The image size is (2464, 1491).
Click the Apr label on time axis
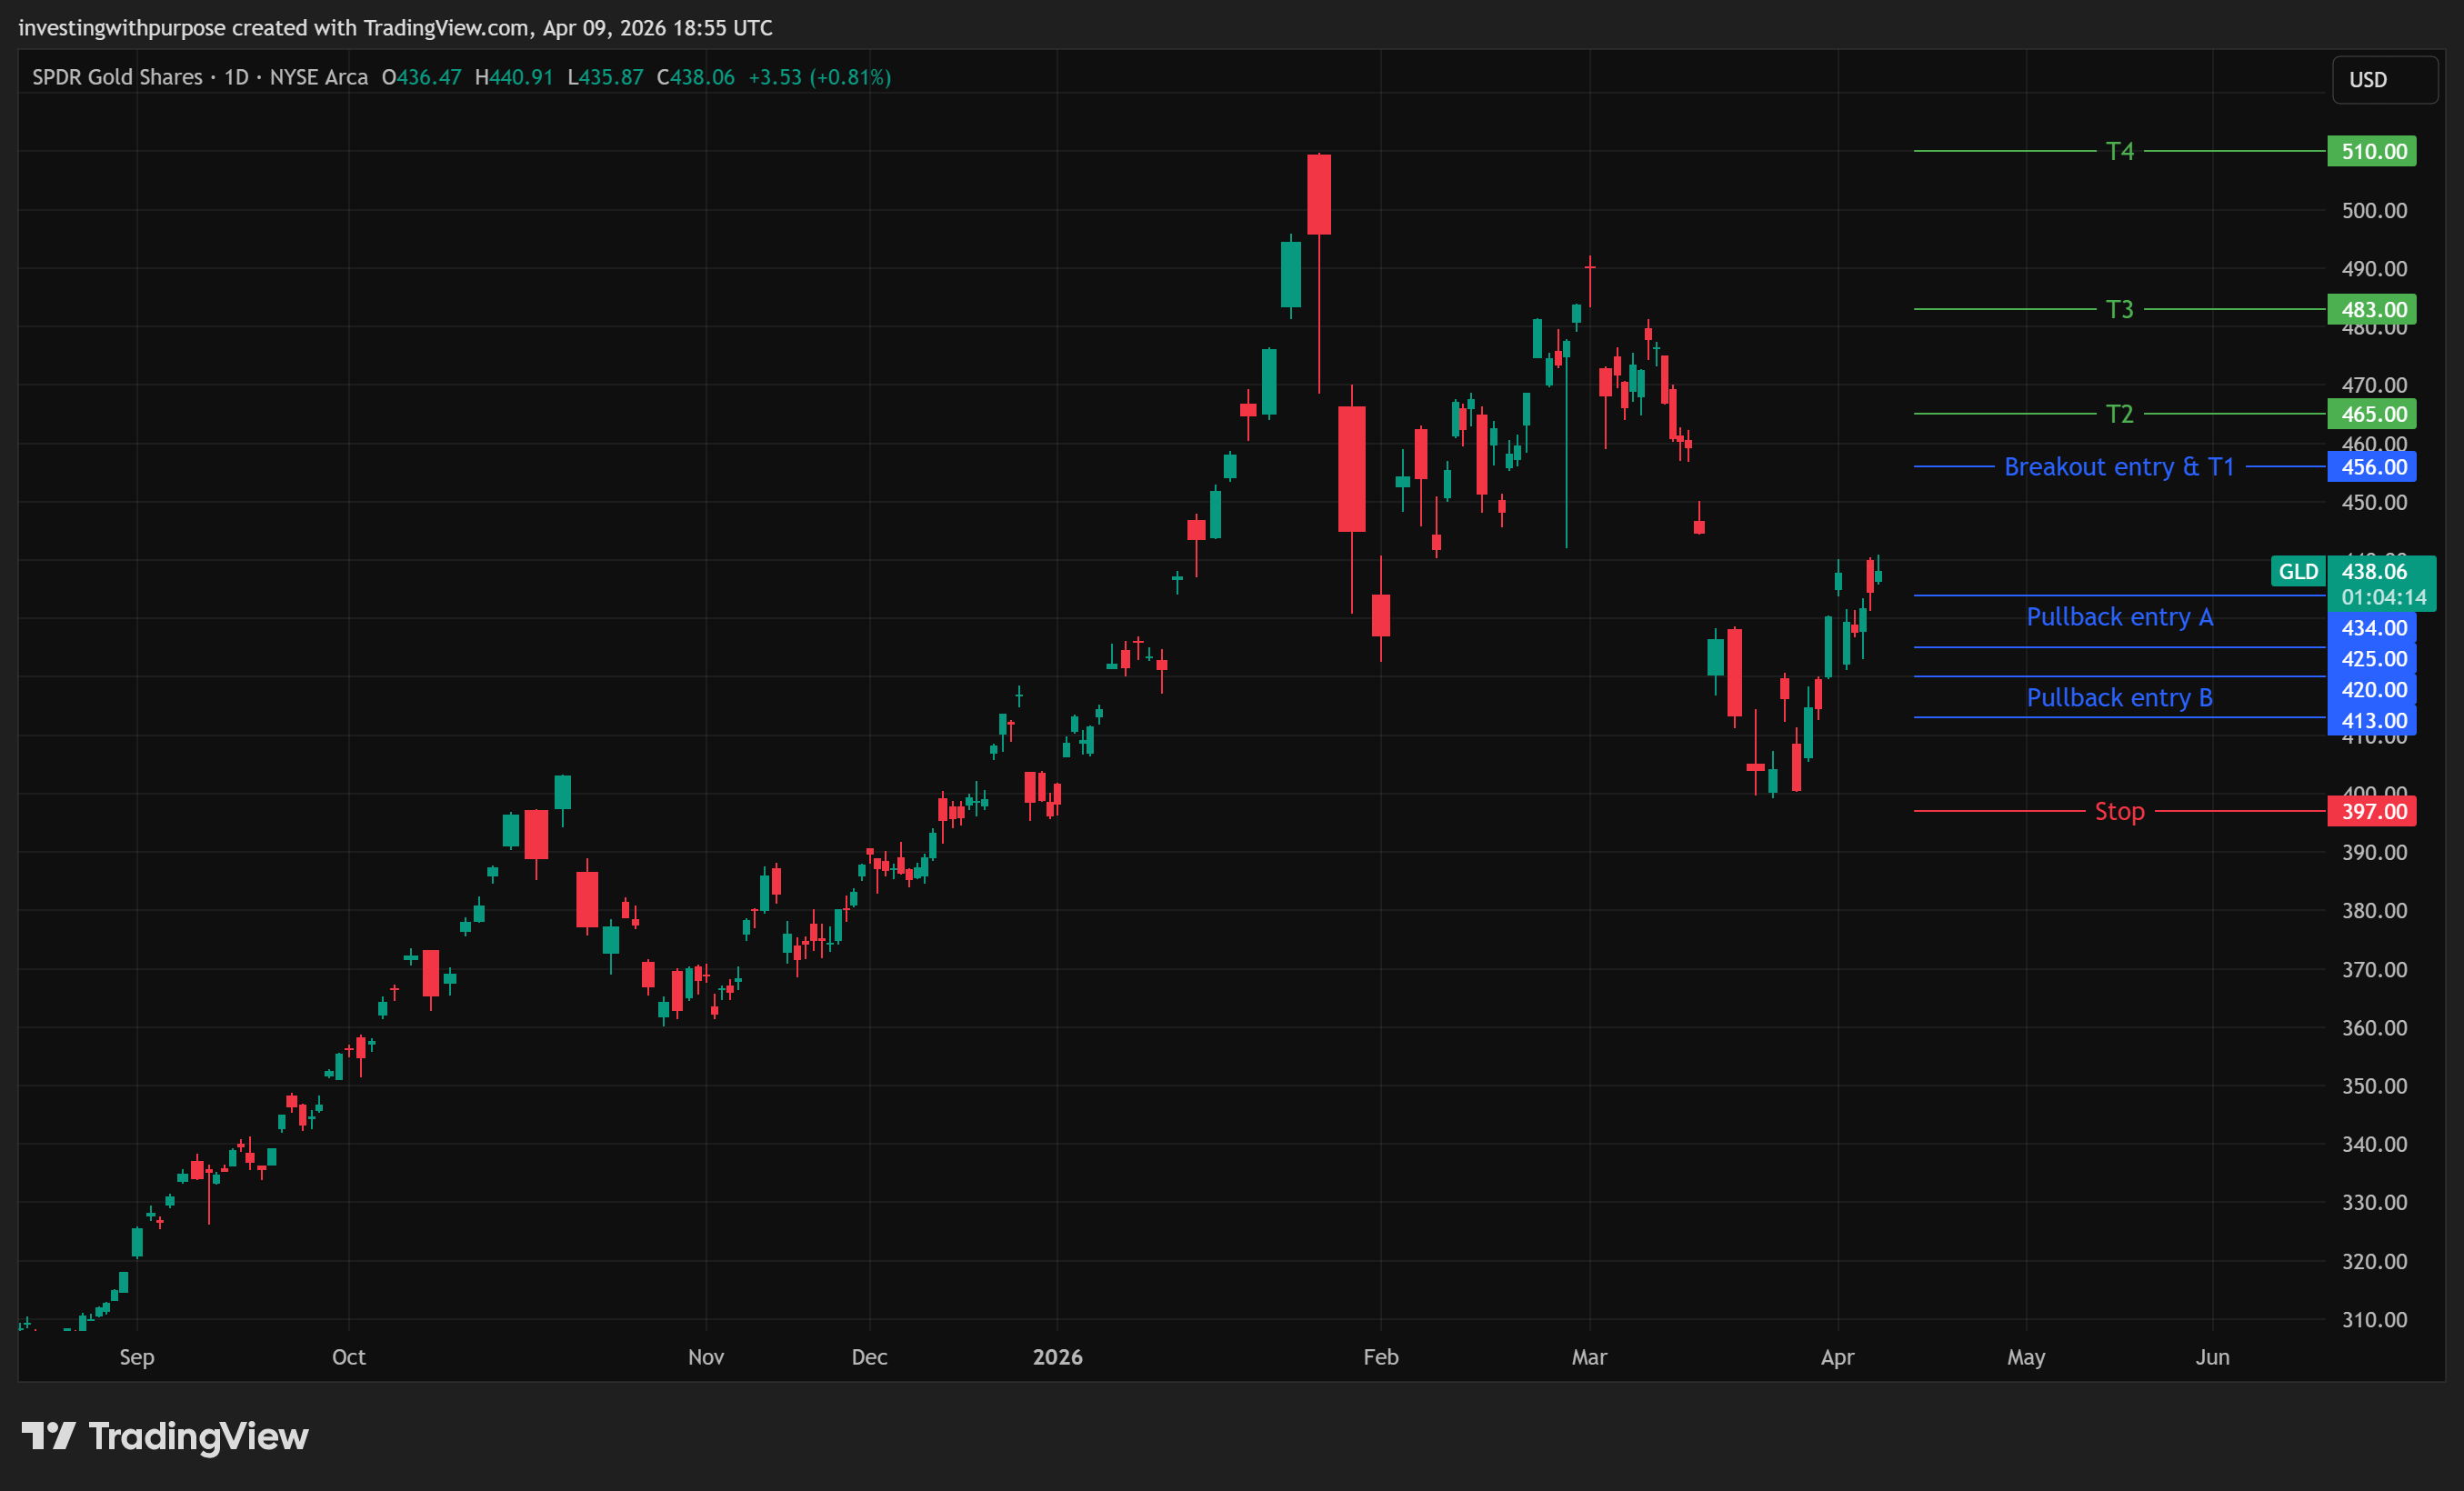click(1837, 1357)
